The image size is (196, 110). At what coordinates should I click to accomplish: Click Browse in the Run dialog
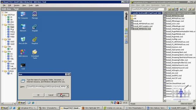point(63,95)
